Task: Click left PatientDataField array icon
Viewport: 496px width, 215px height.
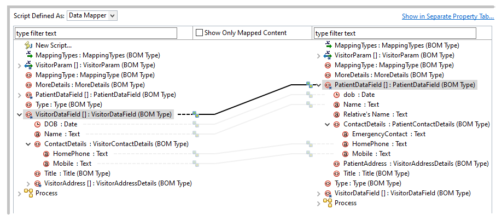Action: pos(29,95)
